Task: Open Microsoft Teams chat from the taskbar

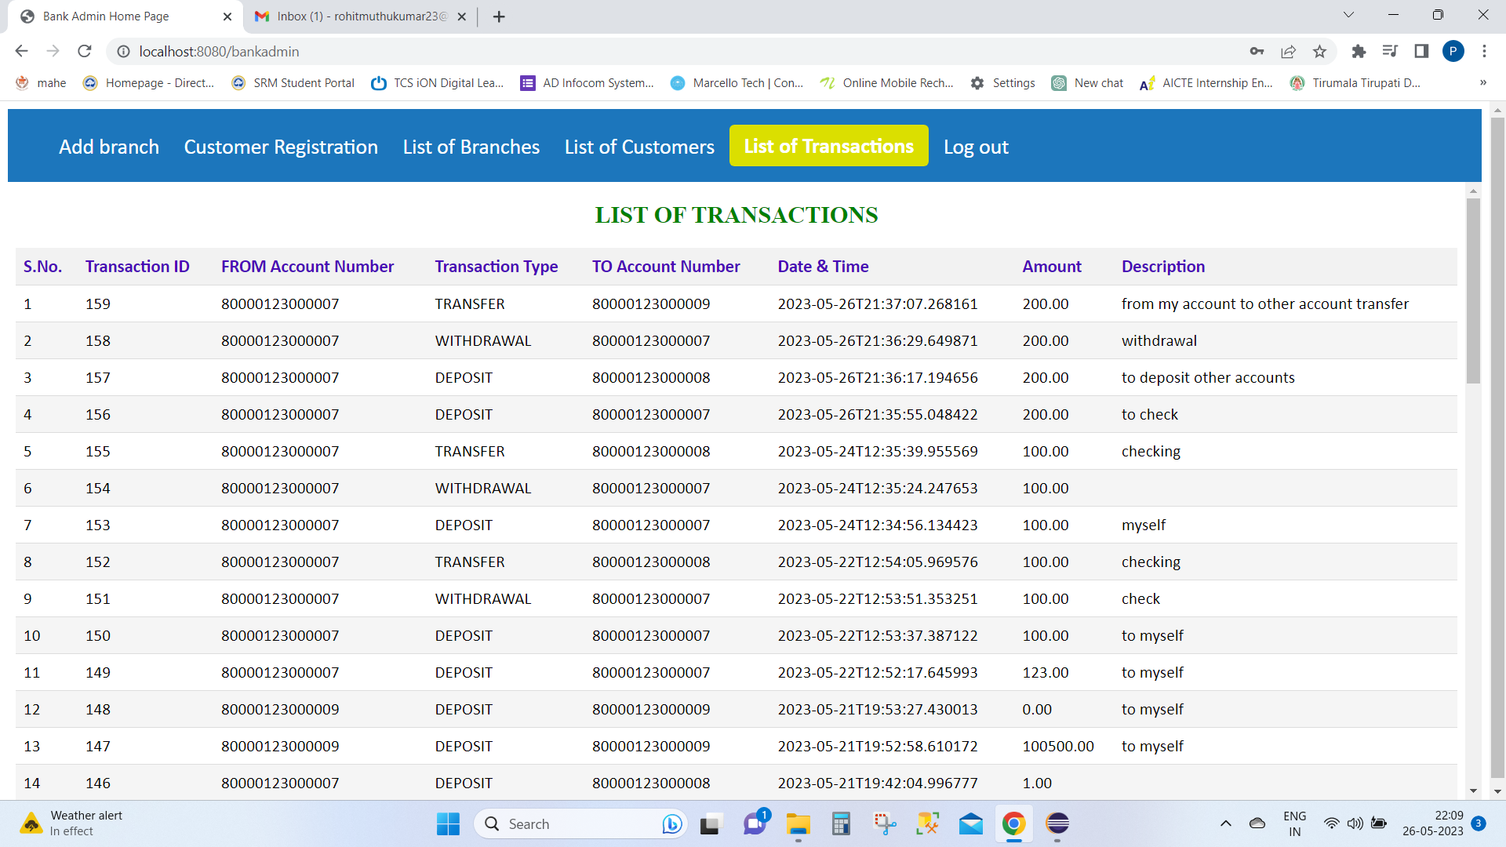Action: 755,823
